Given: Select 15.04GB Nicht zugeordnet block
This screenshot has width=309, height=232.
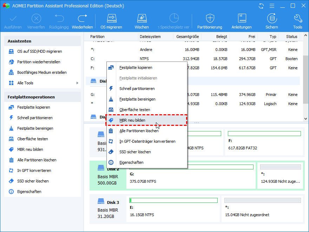Looking at the screenshot, I should point(263,209).
